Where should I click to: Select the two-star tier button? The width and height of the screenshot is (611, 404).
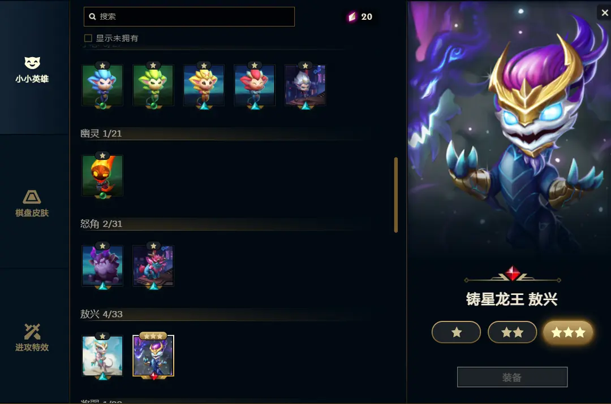512,332
